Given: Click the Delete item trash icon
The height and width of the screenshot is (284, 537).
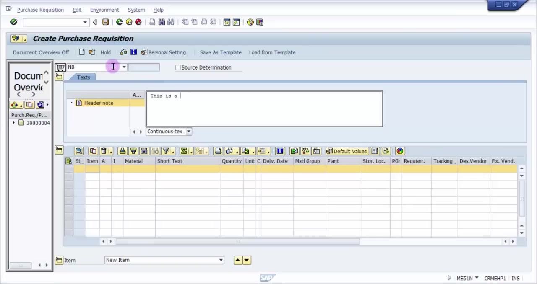Looking at the screenshot, I should [x=103, y=151].
